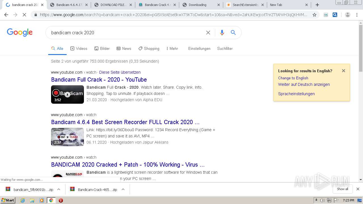Image resolution: width=363 pixels, height=204 pixels.
Task: Expand options for Bandicam-Crack-465 zip download
Action: pos(123,189)
